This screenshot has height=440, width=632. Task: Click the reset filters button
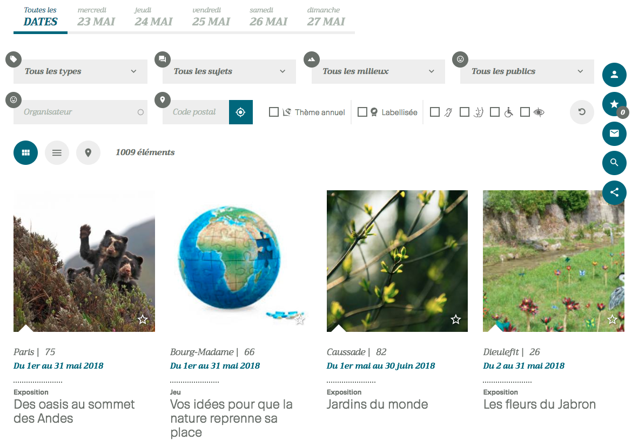[x=582, y=112]
